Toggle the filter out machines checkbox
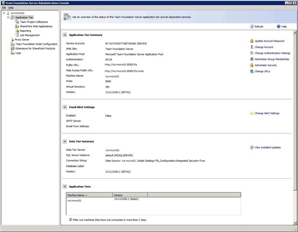The height and width of the screenshot is (232, 298). point(71,219)
